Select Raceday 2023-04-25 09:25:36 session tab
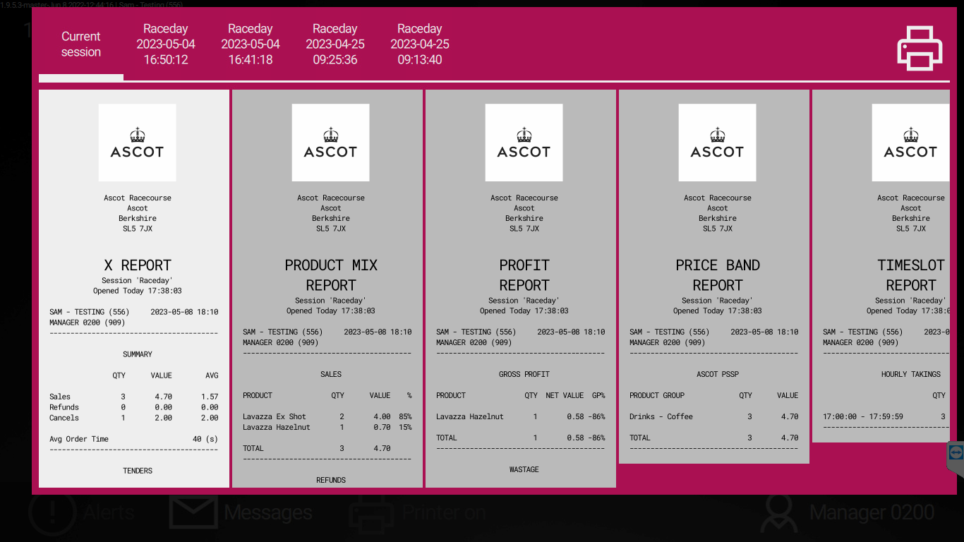Image resolution: width=964 pixels, height=542 pixels. click(x=335, y=44)
